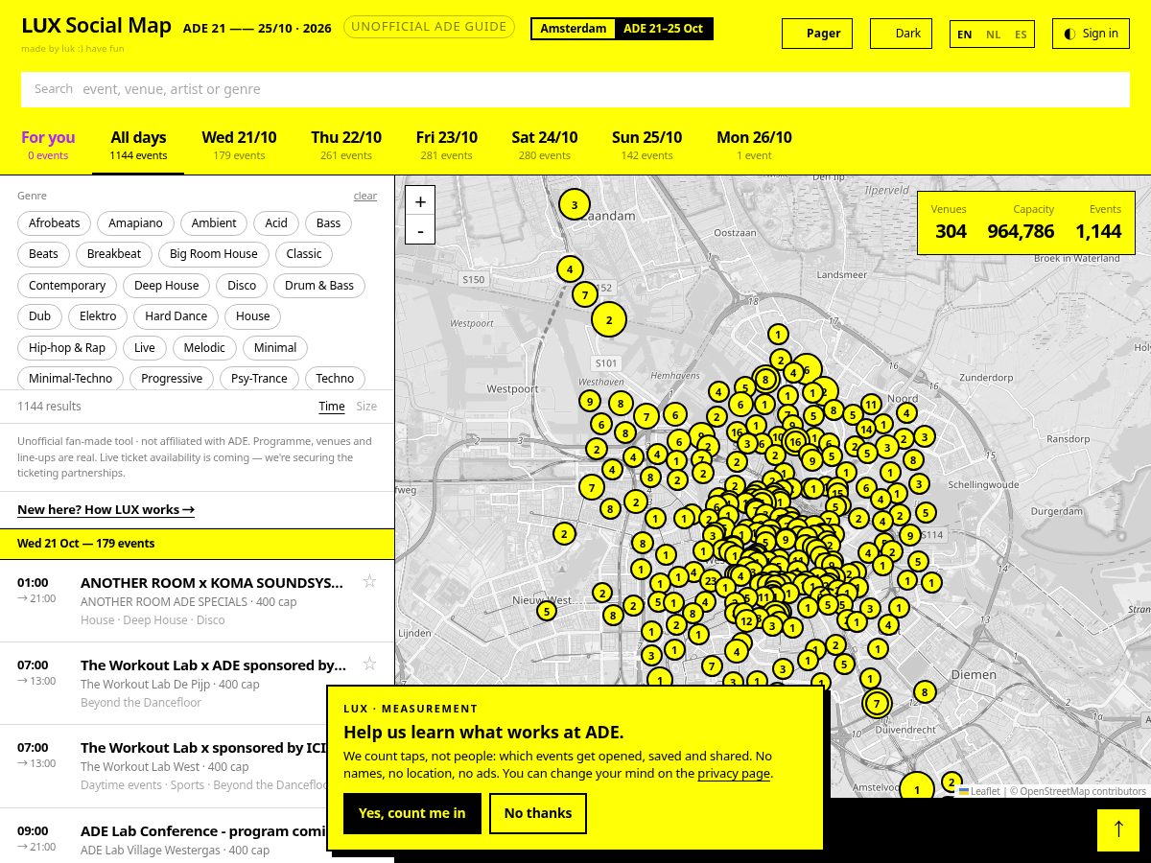Open the Zaandam cluster marker labeled 3
The width and height of the screenshot is (1151, 863).
click(x=575, y=204)
